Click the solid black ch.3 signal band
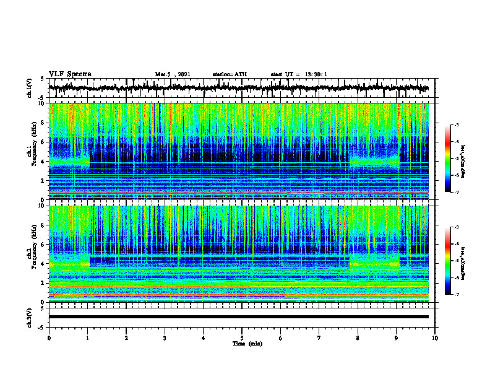490x379 pixels. 239,317
